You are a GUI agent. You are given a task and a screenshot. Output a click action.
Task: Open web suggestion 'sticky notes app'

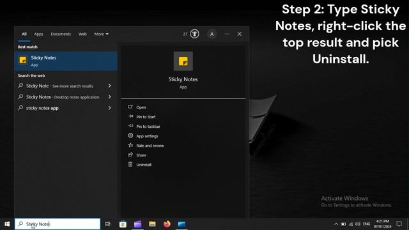(x=42, y=108)
